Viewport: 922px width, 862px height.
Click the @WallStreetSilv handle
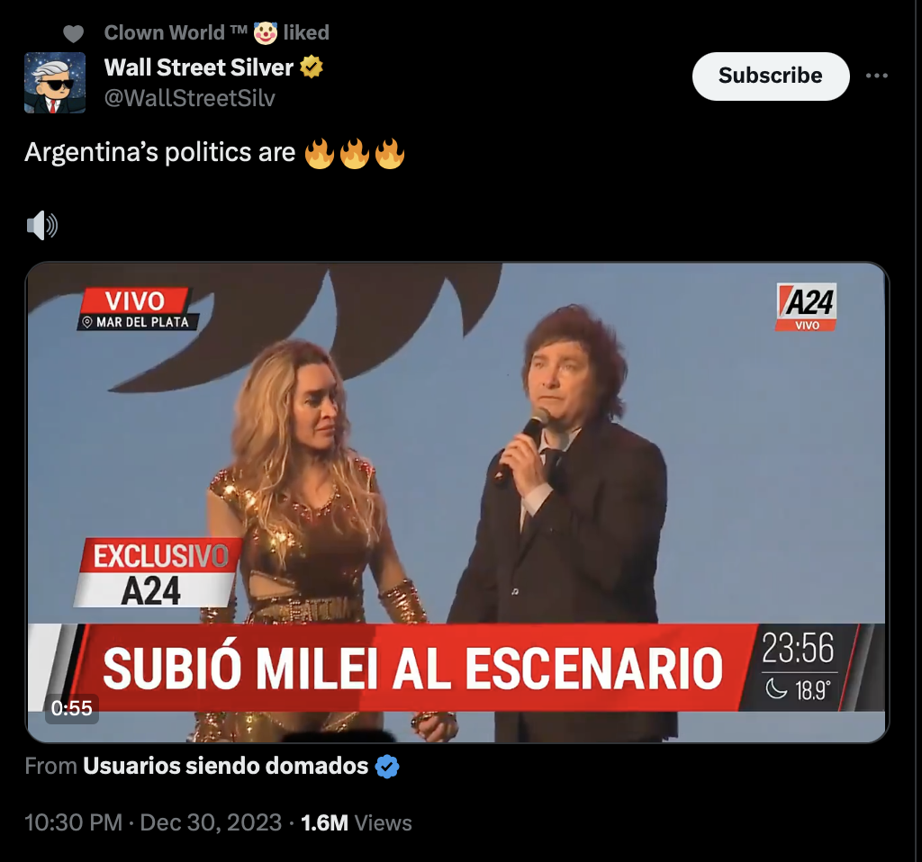tap(189, 98)
